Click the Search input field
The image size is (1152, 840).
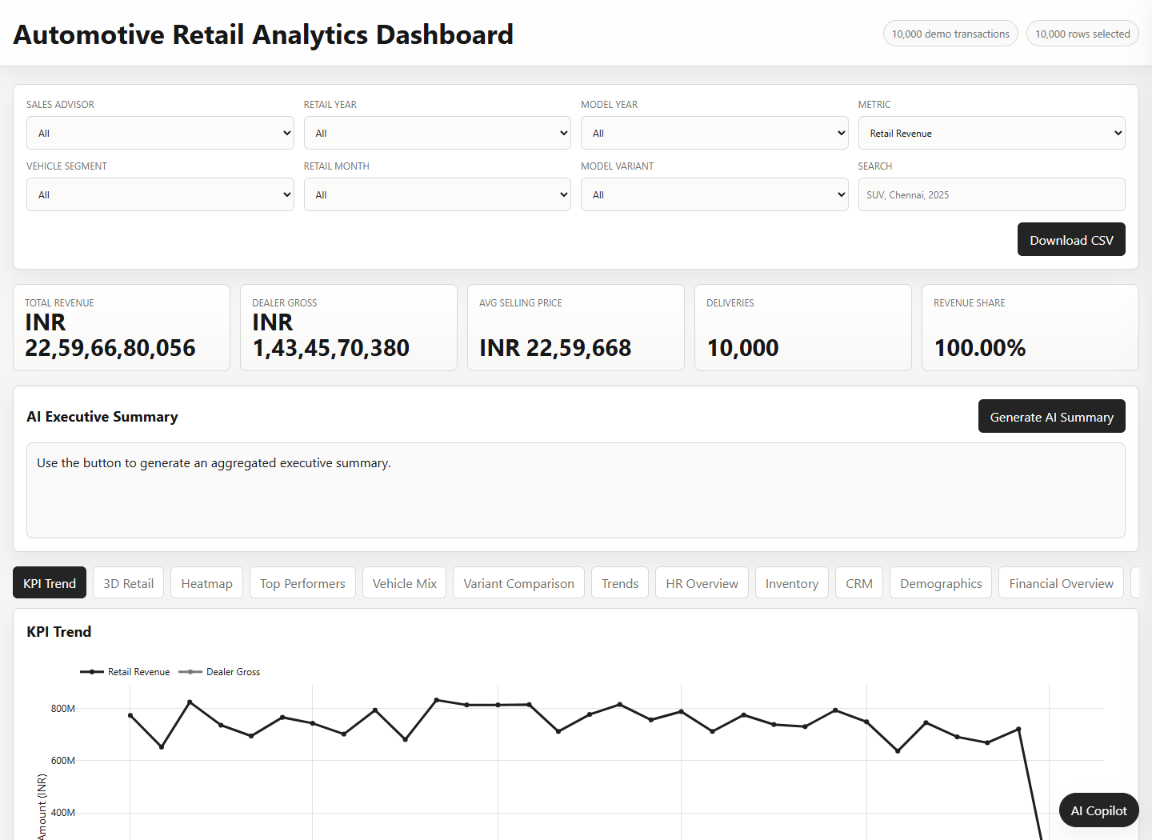[991, 194]
